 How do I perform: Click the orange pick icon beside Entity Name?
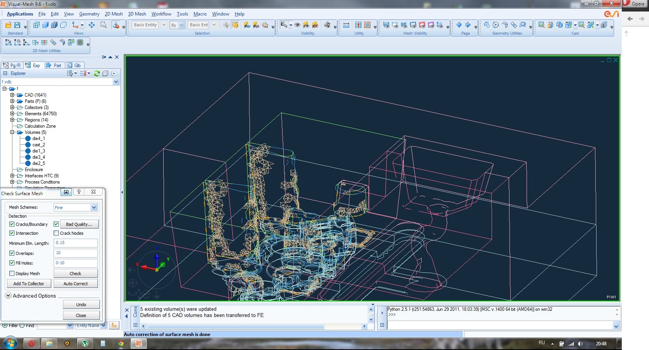pyautogui.click(x=114, y=326)
